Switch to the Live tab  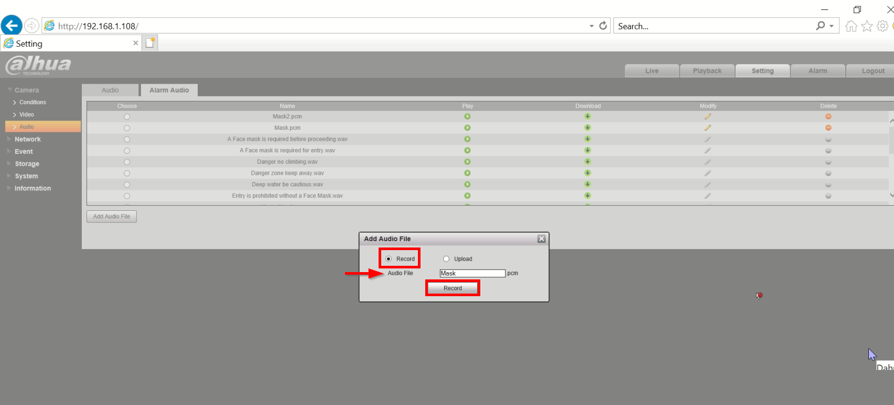click(x=652, y=71)
